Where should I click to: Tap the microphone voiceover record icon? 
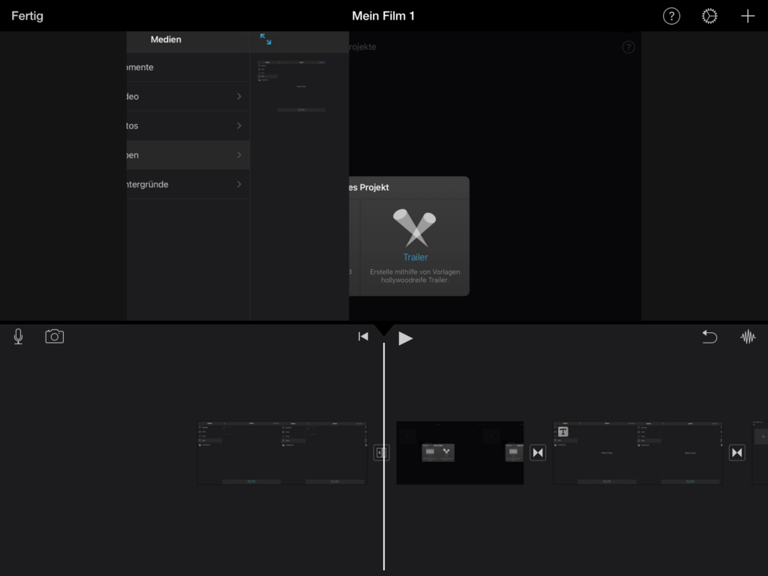pos(18,337)
